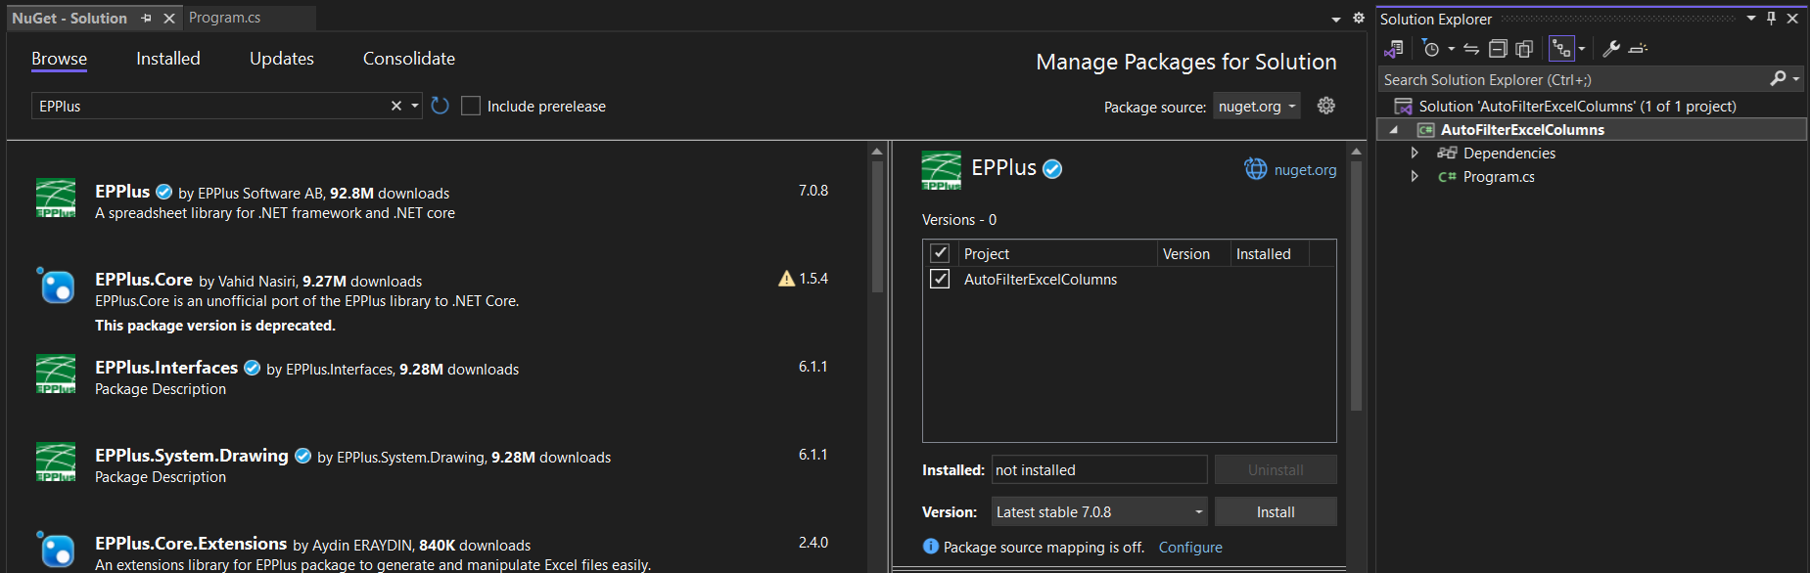Select the EPPlus.Interfaces package entry
Screen dimensions: 1810x573
click(x=436, y=378)
